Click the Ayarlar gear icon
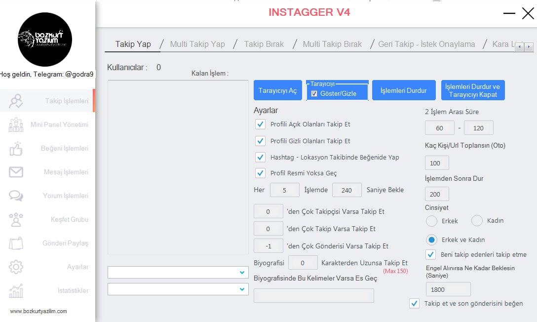 coord(16,267)
